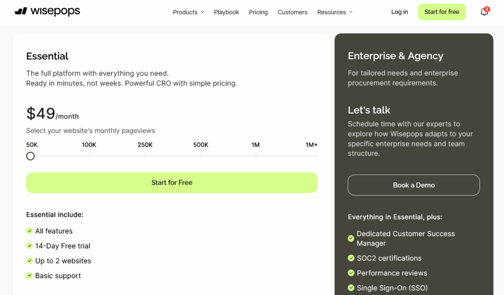Click 'Select your website's monthly pageviews' text
Viewport: 504px width, 295px height.
pyautogui.click(x=91, y=131)
